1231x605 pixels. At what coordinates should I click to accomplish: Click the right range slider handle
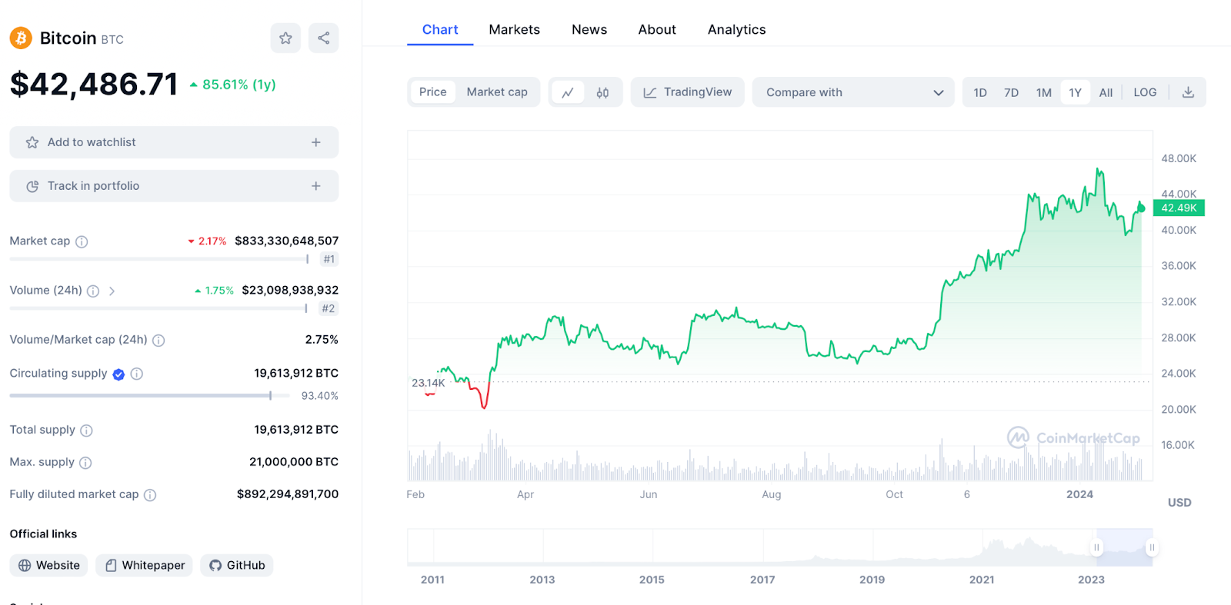(1152, 547)
